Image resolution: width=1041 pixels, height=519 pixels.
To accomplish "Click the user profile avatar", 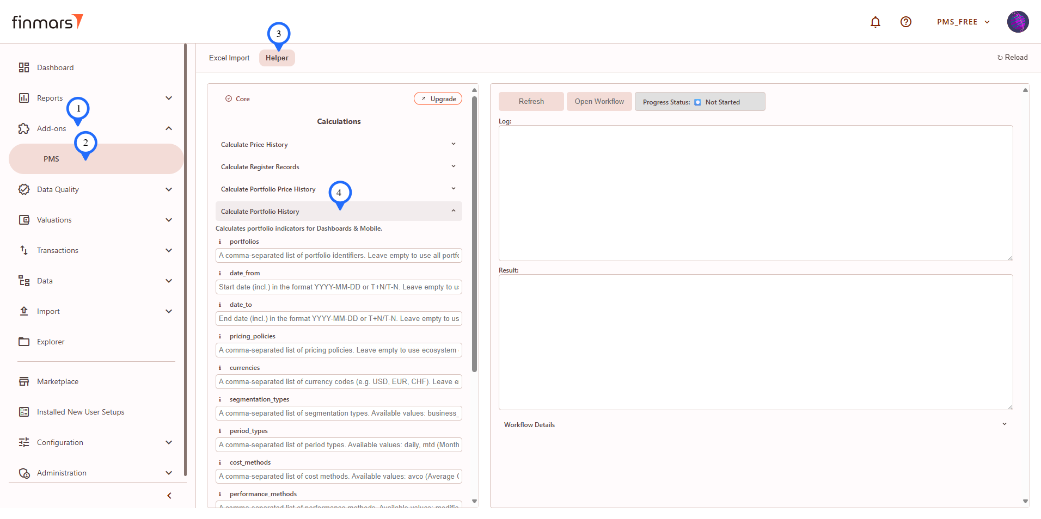I will pos(1018,22).
